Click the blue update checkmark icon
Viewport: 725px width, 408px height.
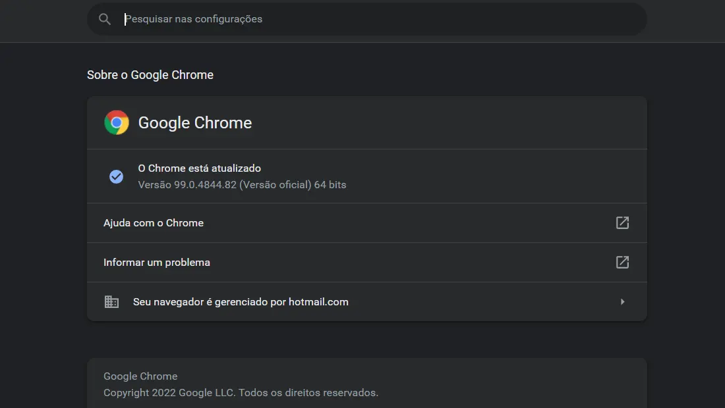[x=116, y=176]
